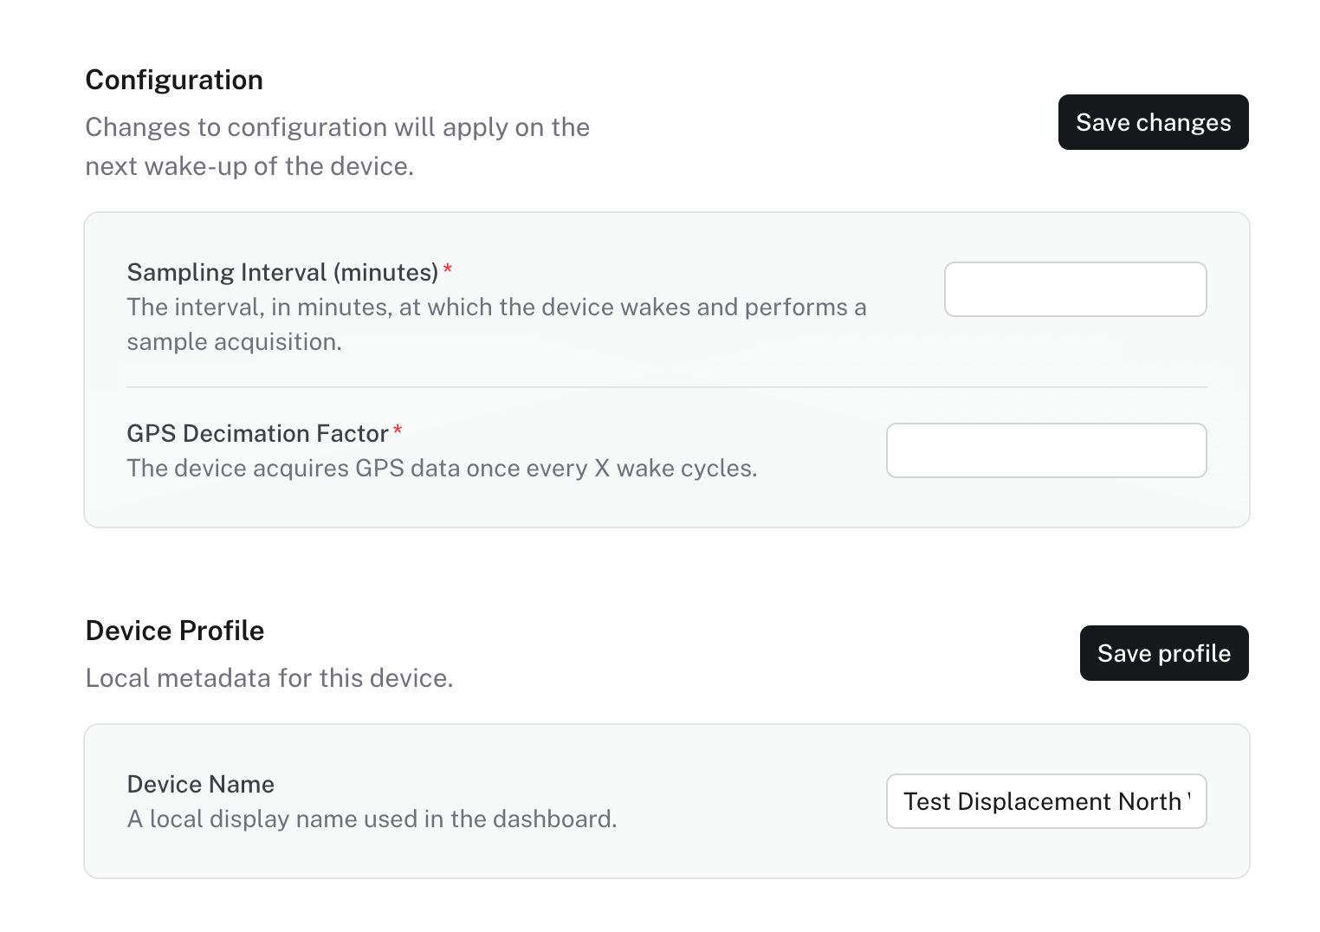
Task: Click the Device Name input field
Action: coord(1046,801)
